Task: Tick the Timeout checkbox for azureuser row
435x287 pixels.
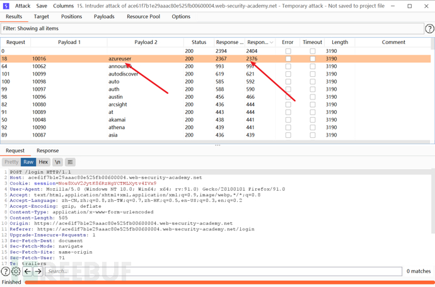Action: point(312,59)
